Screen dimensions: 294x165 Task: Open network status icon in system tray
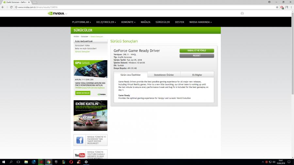(270, 162)
